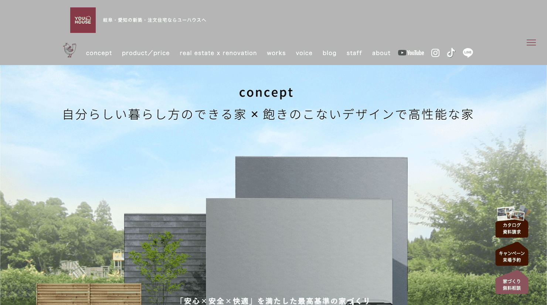Open the LINE chat icon
The height and width of the screenshot is (305, 547).
click(x=468, y=53)
